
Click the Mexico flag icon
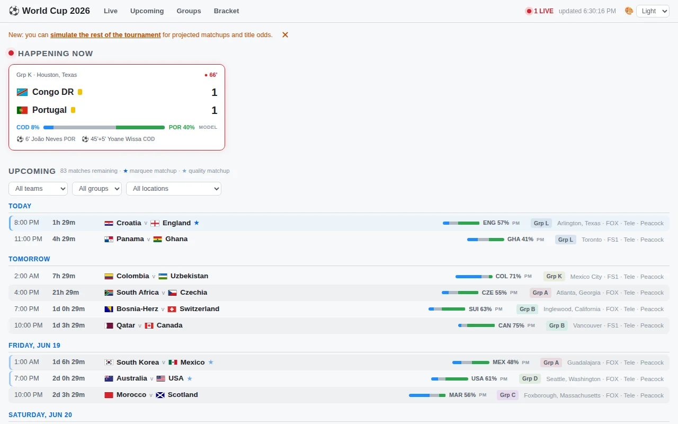(173, 363)
